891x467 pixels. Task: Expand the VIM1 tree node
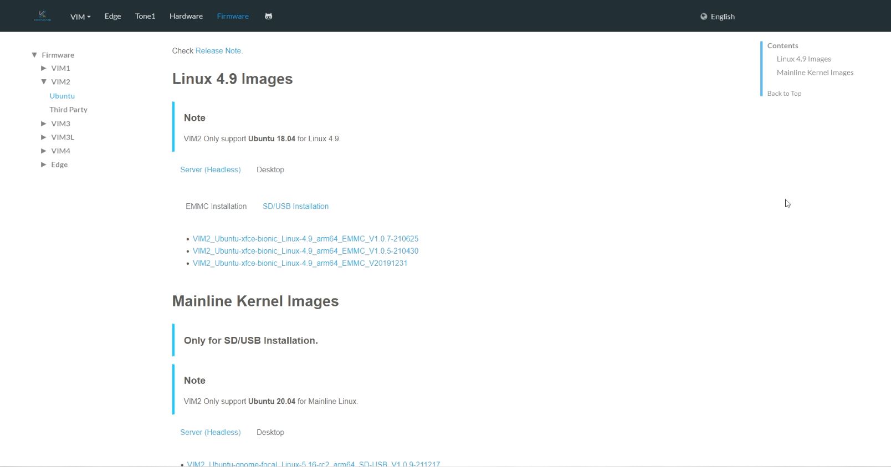point(44,68)
